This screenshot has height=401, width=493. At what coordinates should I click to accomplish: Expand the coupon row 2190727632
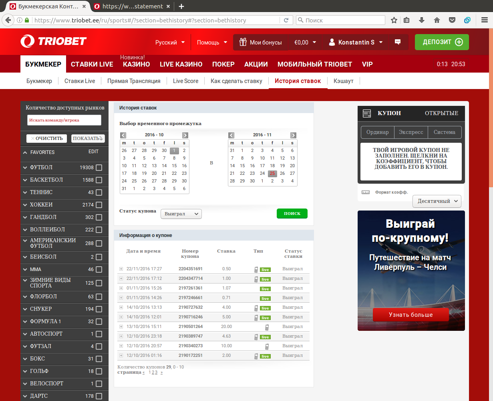click(x=121, y=307)
